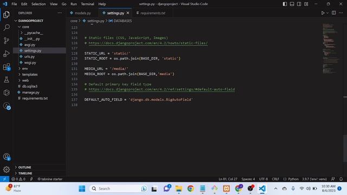Open Run and Debug view

click(x=7, y=54)
